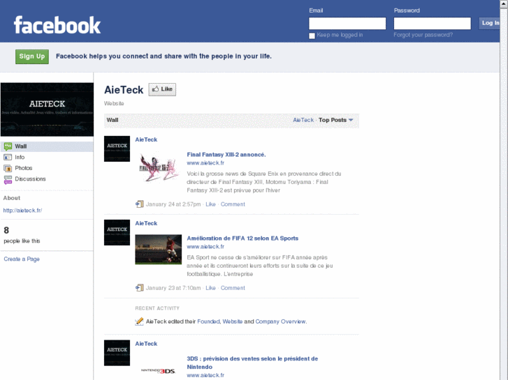The height and width of the screenshot is (380, 508).
Task: Click the Photos icon in sidebar
Action: (x=8, y=168)
